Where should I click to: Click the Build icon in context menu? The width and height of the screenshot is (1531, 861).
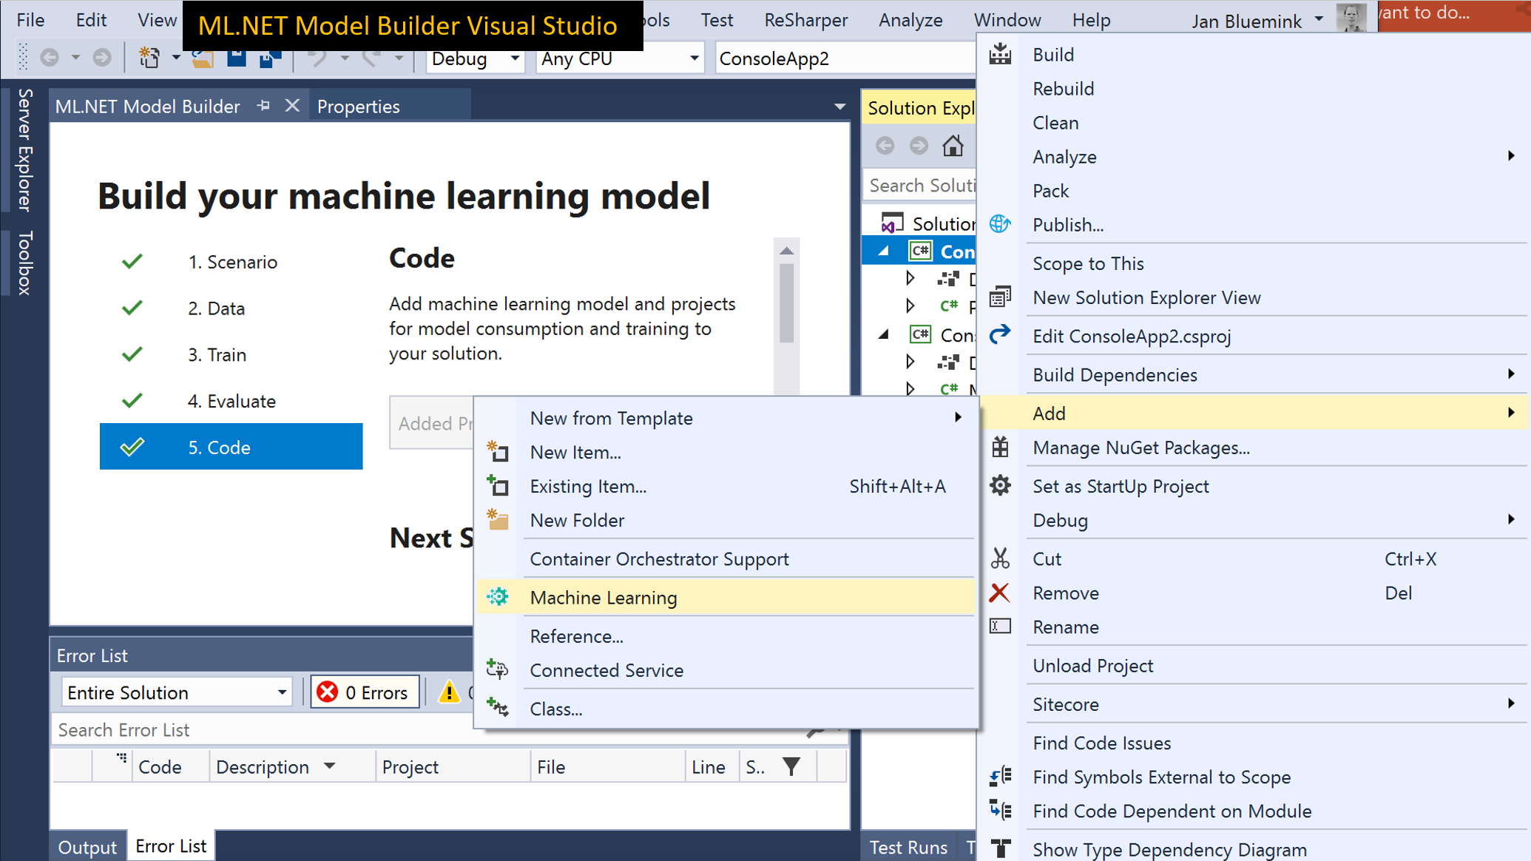click(1000, 54)
